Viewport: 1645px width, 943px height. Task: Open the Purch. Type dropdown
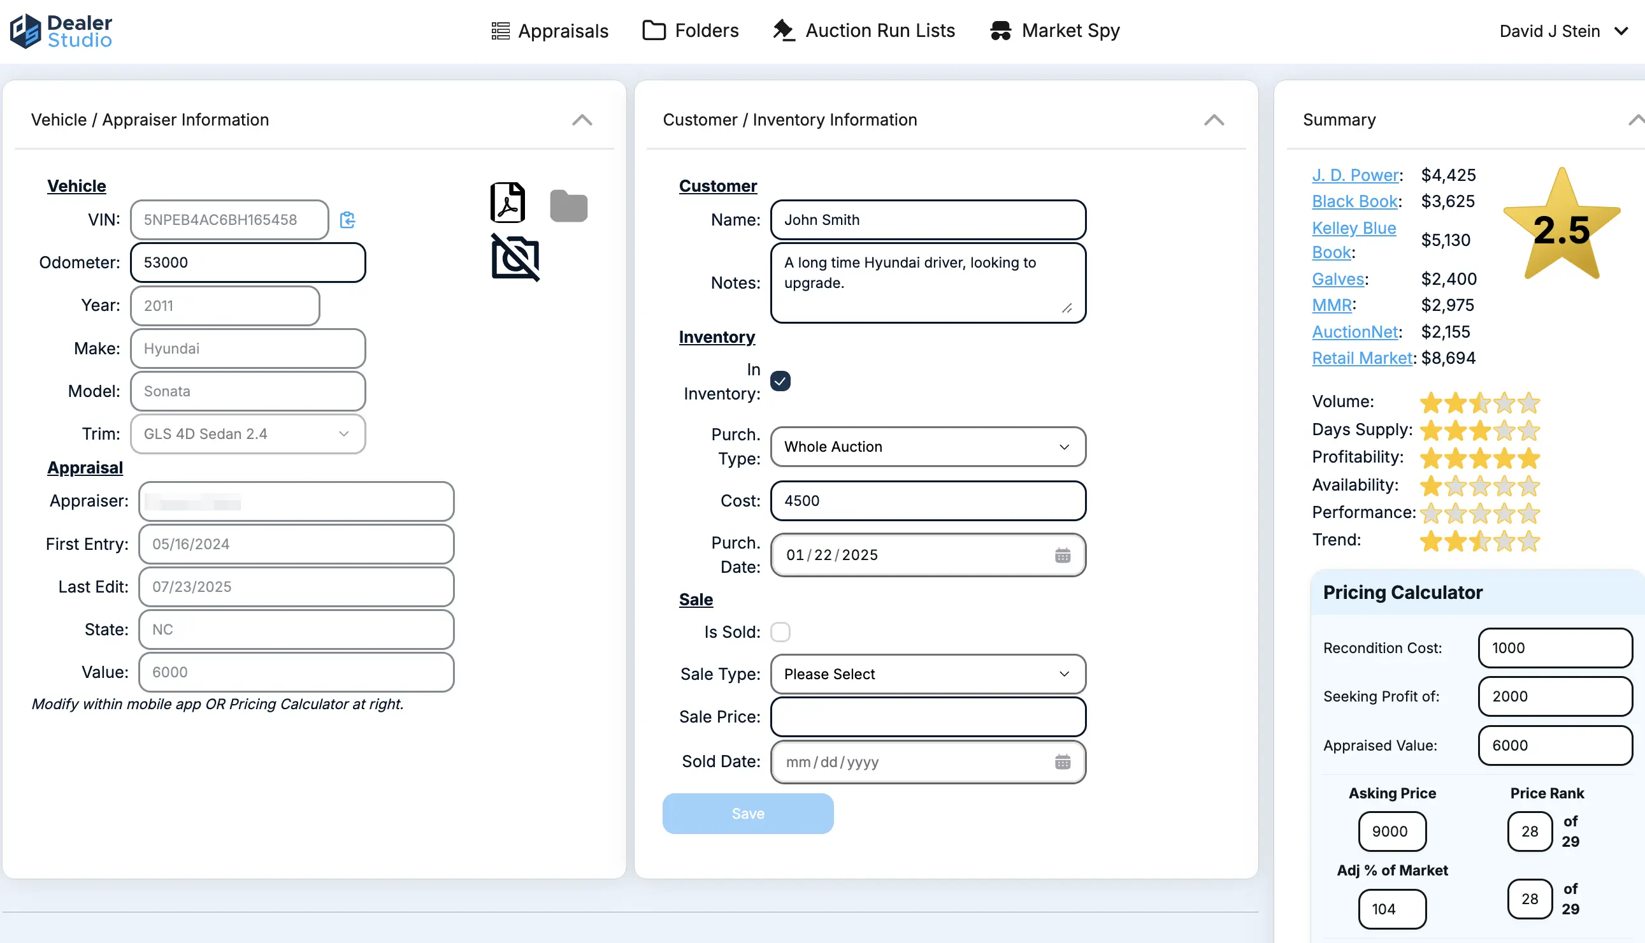click(x=928, y=447)
